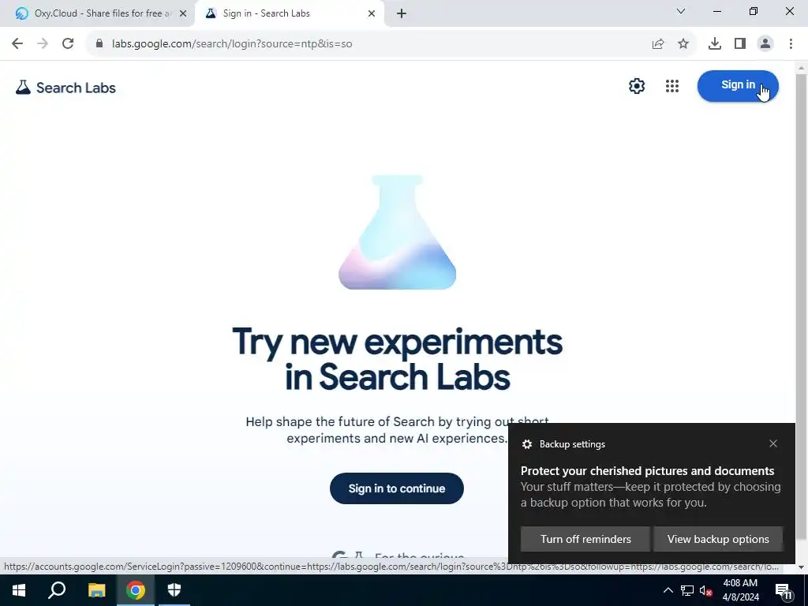This screenshot has height=606, width=808.
Task: Click the network tray icon
Action: tap(687, 590)
